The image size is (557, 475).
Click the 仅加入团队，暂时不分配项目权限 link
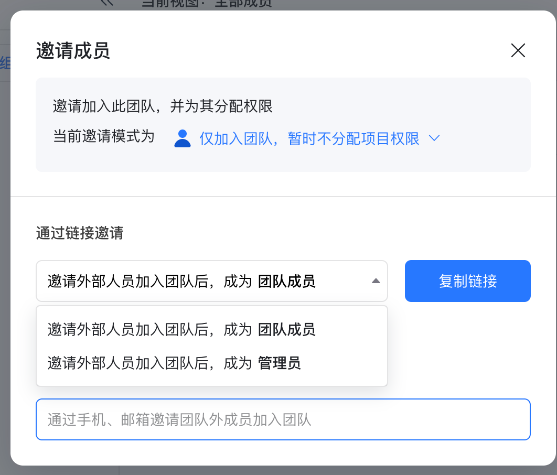click(309, 138)
